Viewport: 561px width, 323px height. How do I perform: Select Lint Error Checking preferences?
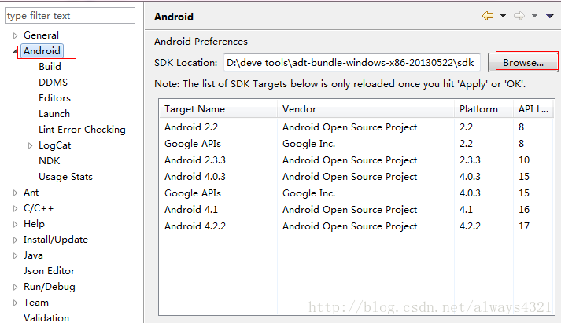[82, 130]
